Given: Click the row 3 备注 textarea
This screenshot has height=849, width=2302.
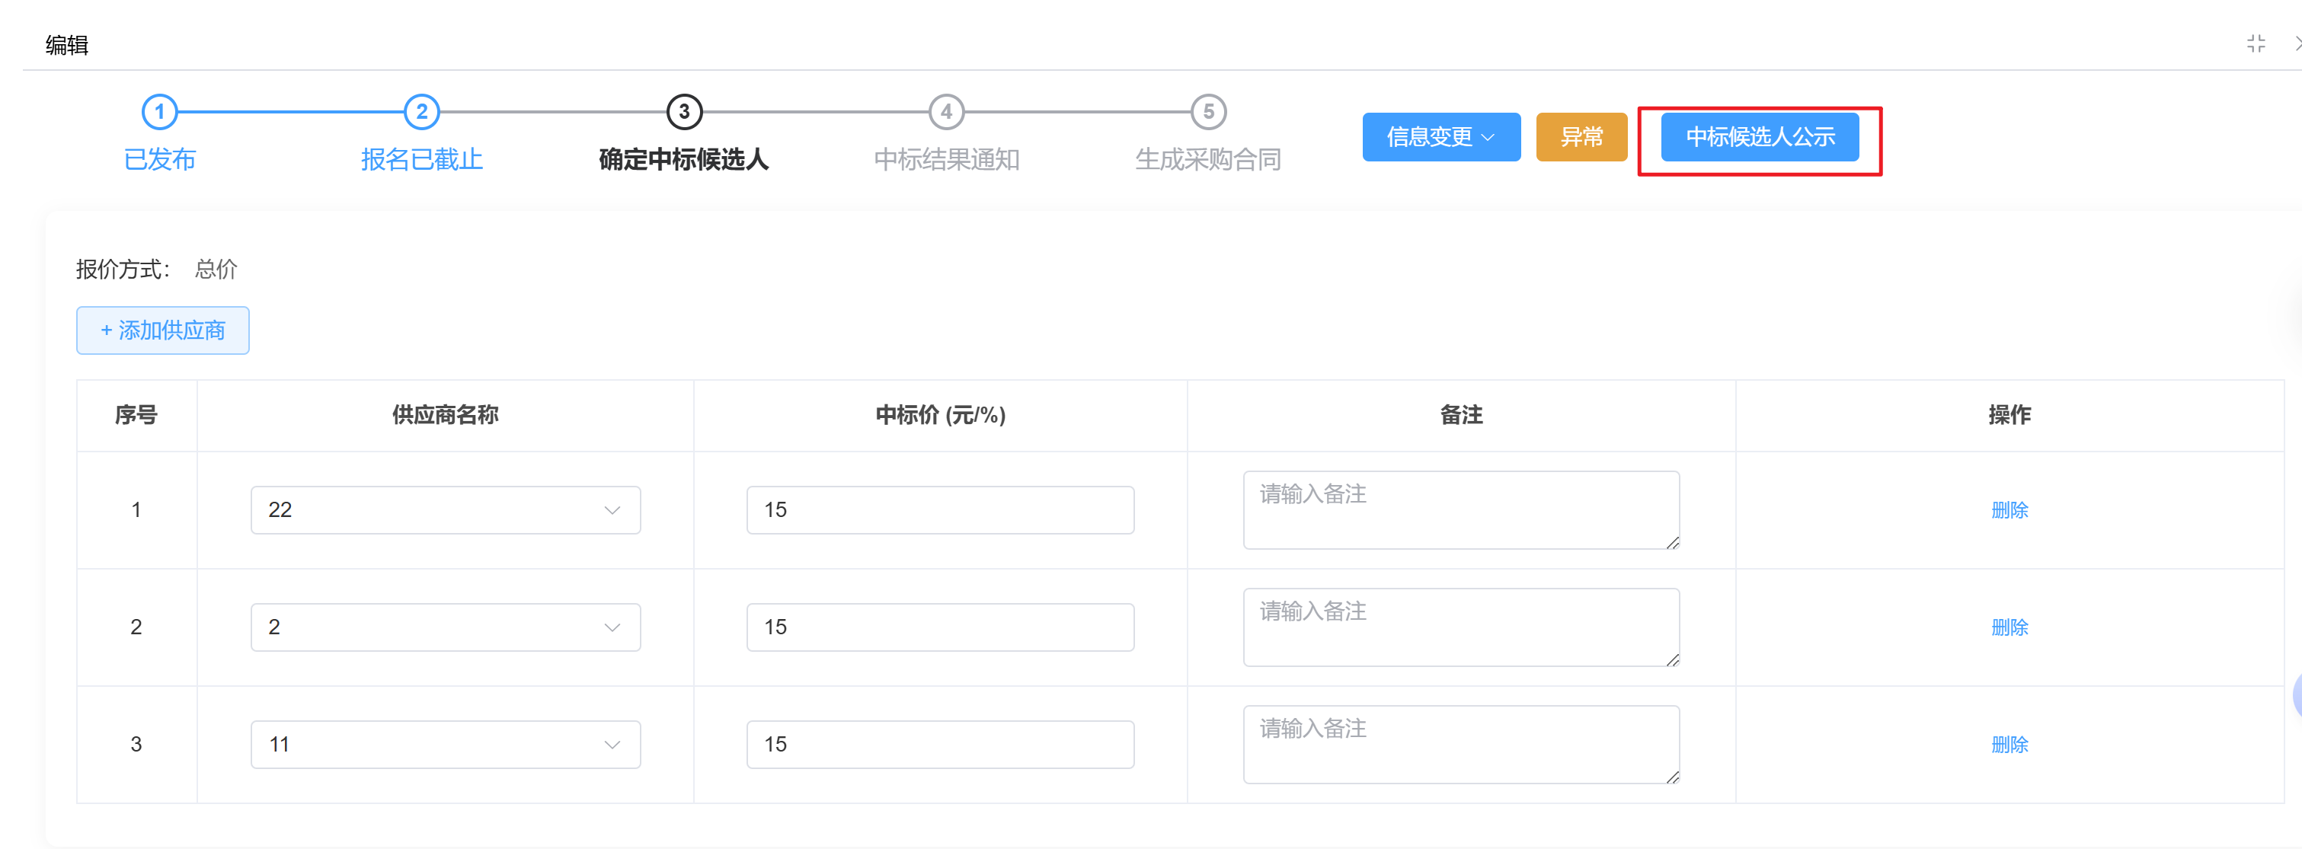Looking at the screenshot, I should pyautogui.click(x=1461, y=744).
